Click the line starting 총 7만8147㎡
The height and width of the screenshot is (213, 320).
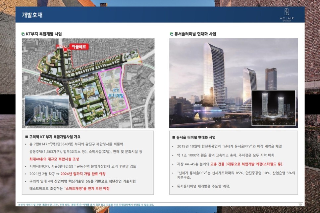coord(76,144)
